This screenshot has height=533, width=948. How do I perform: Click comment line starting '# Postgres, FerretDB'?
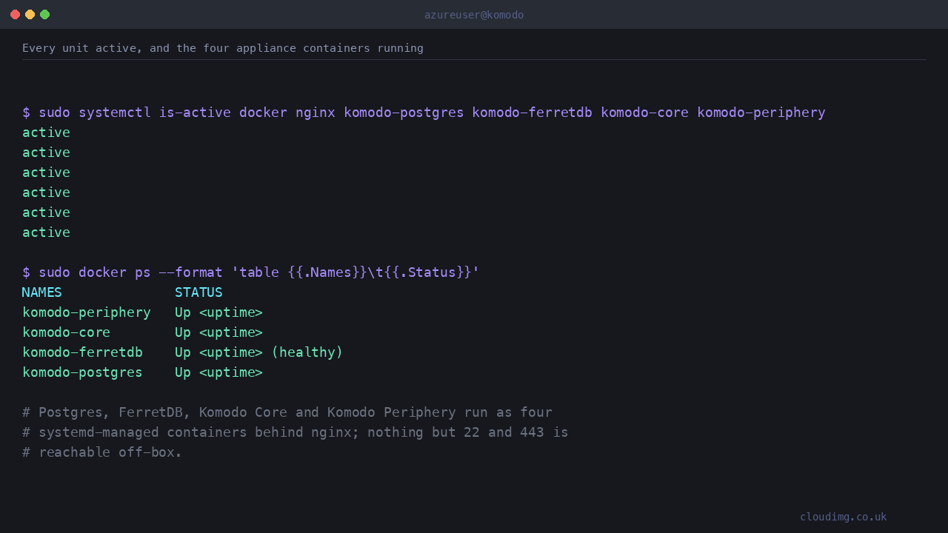(287, 412)
